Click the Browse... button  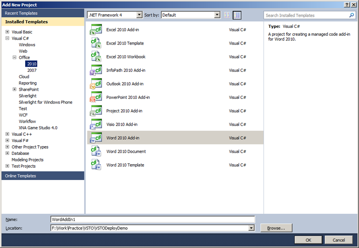(276, 228)
